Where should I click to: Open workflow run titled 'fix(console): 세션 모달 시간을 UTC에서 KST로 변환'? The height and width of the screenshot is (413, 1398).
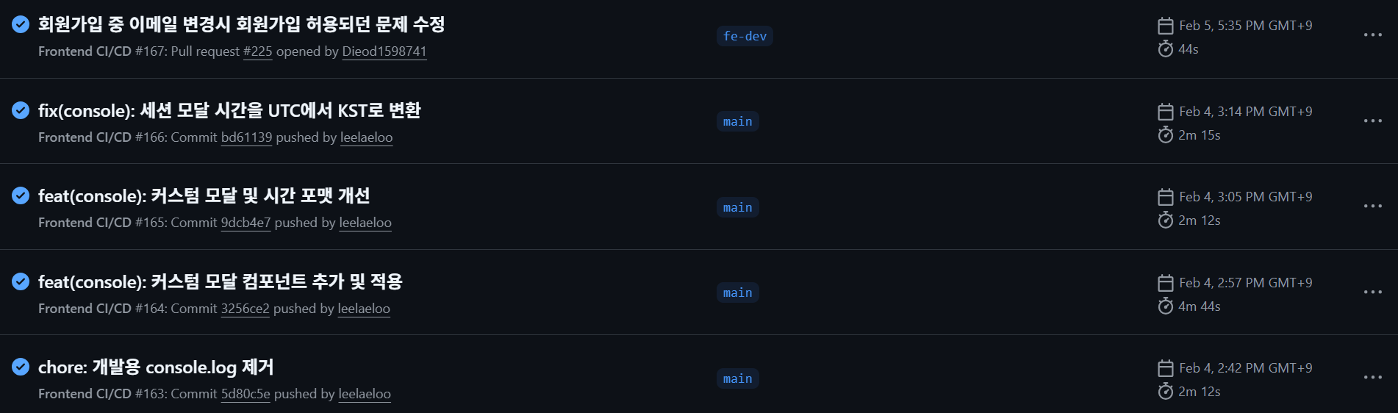pyautogui.click(x=229, y=111)
